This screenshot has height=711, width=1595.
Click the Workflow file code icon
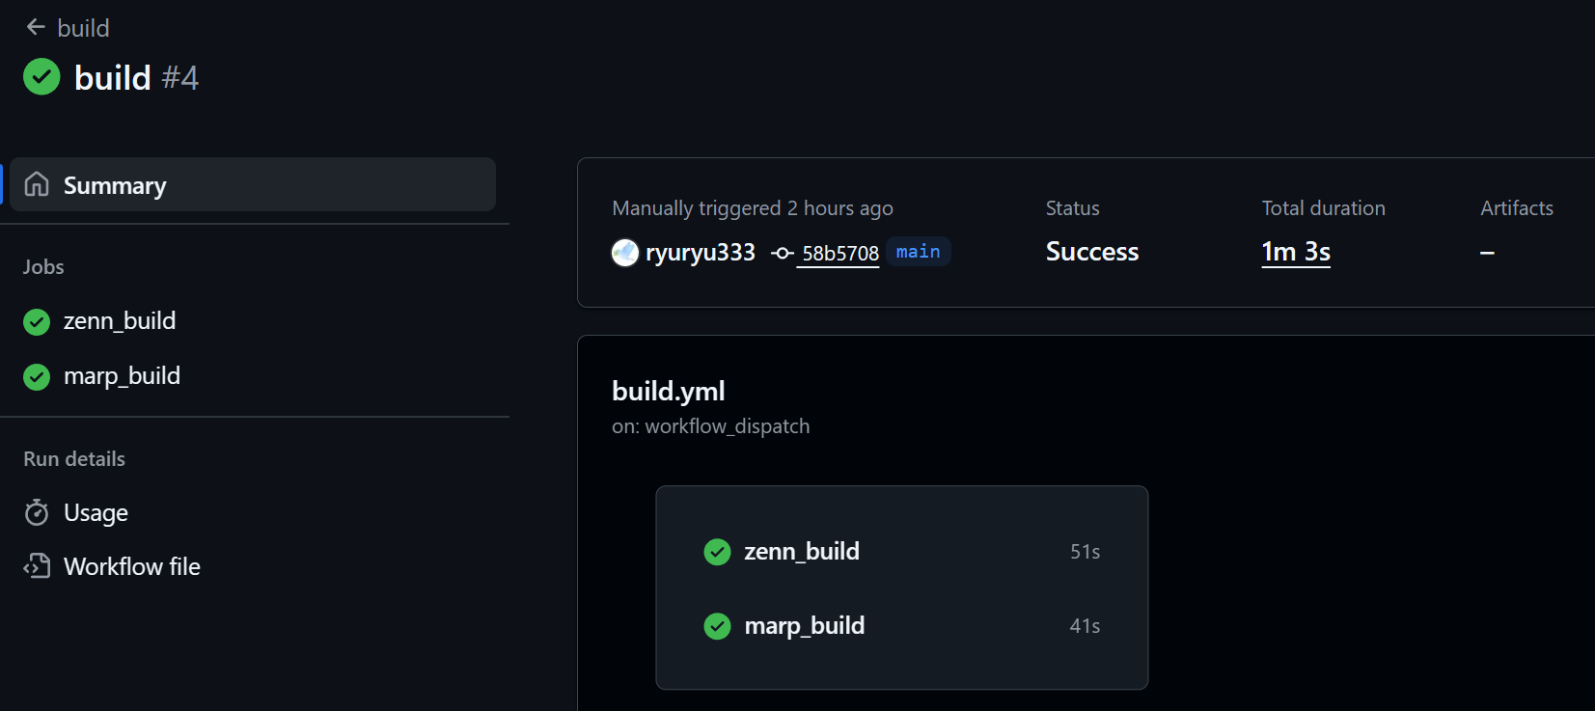(37, 566)
